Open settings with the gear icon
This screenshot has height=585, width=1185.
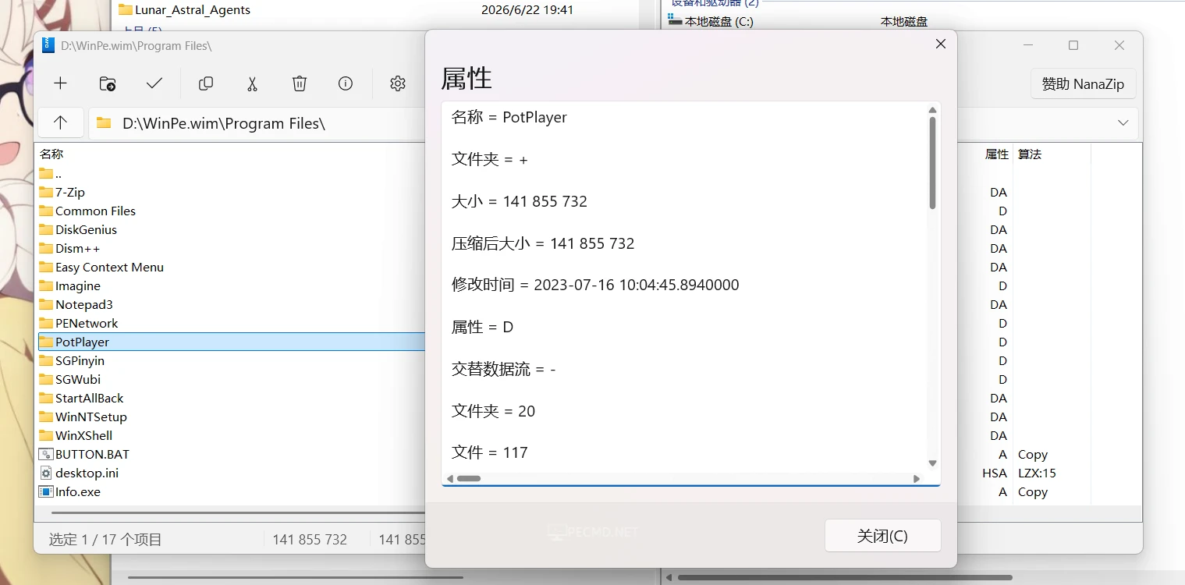click(x=398, y=83)
